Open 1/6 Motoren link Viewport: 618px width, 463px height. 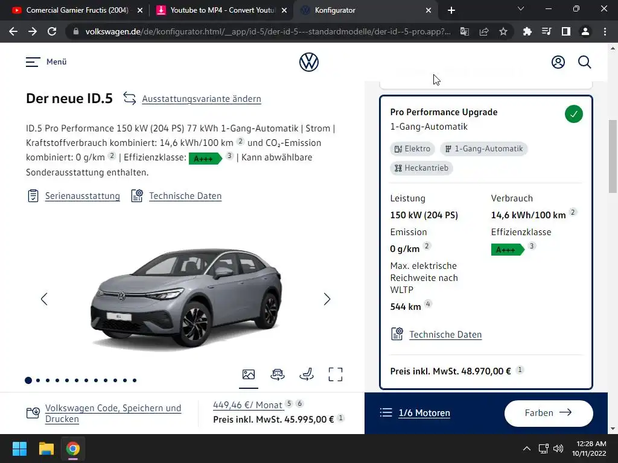tap(424, 412)
